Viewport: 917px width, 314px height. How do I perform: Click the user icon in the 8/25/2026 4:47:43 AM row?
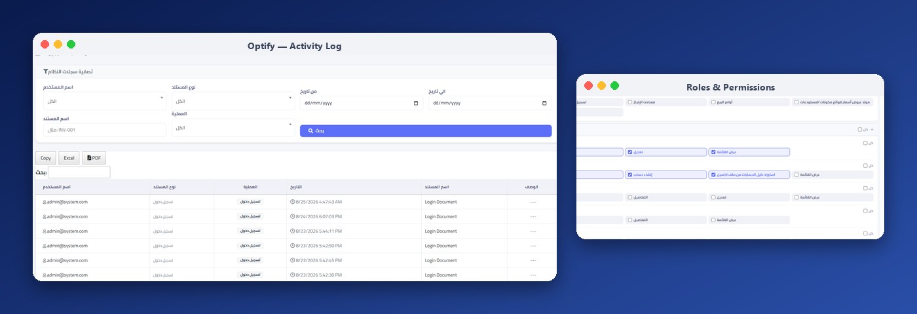pyautogui.click(x=45, y=202)
